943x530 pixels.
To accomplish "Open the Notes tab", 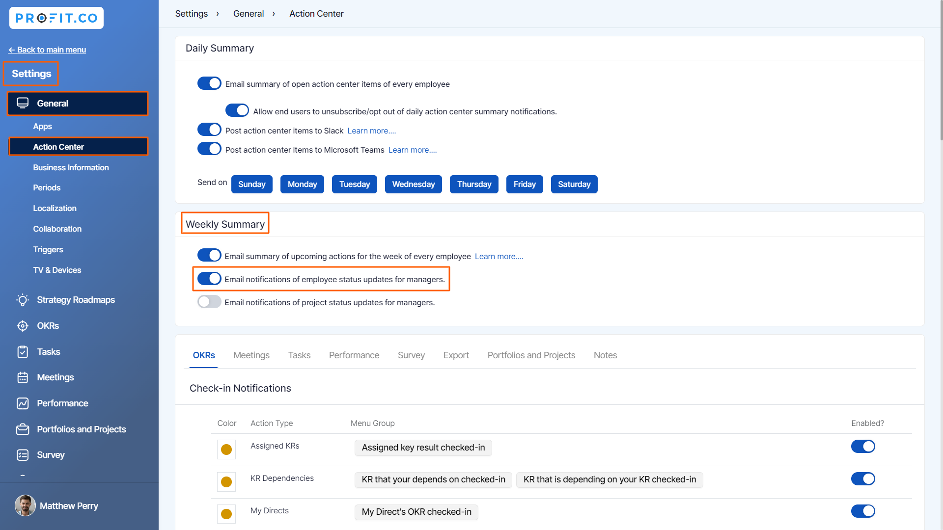I will click(x=605, y=355).
